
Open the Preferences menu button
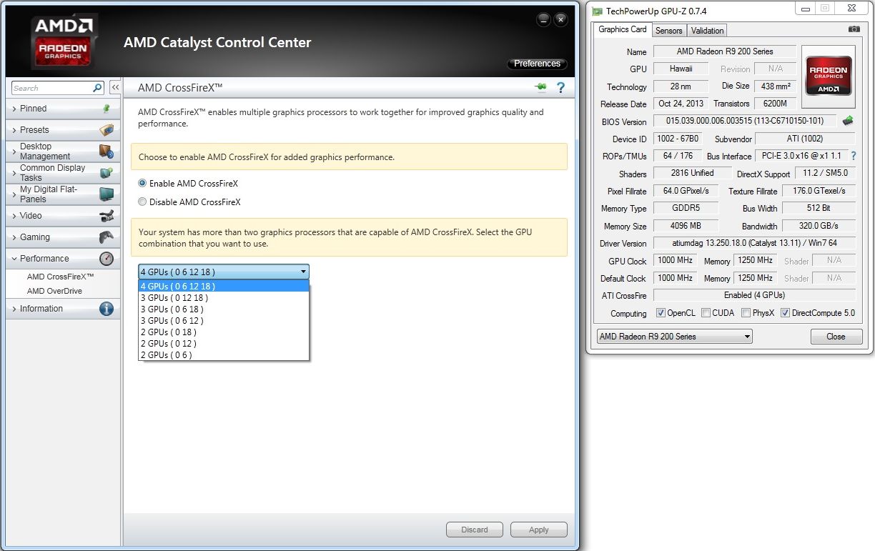coord(537,64)
